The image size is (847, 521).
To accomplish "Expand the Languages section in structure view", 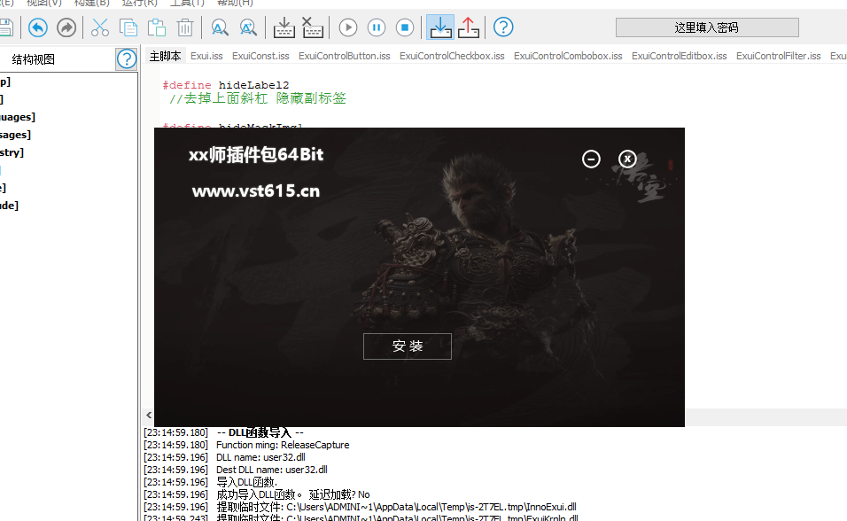I will pyautogui.click(x=17, y=116).
